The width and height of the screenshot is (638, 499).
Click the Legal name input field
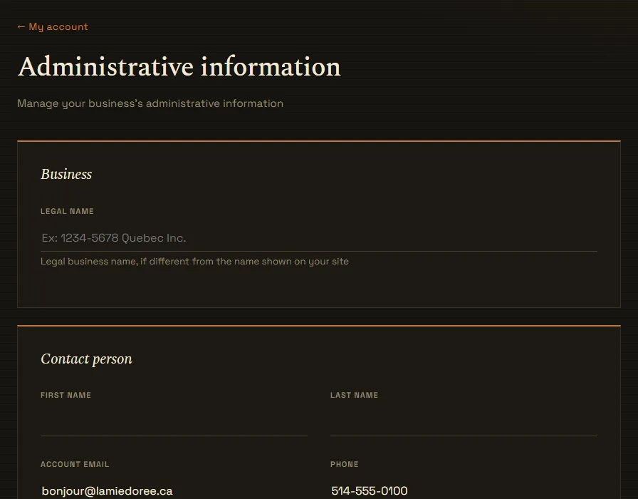[x=319, y=238]
